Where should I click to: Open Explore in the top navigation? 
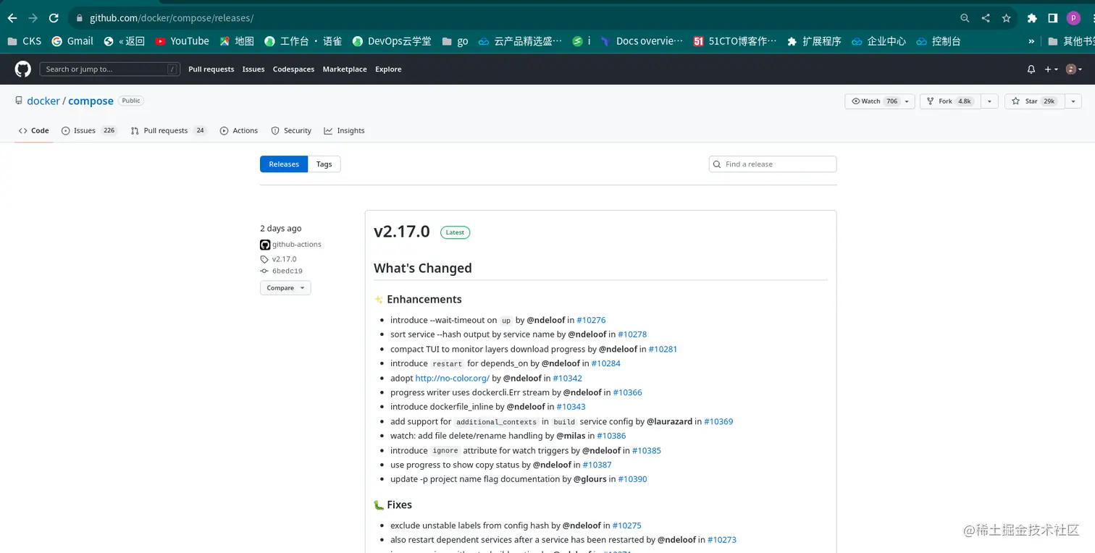388,69
